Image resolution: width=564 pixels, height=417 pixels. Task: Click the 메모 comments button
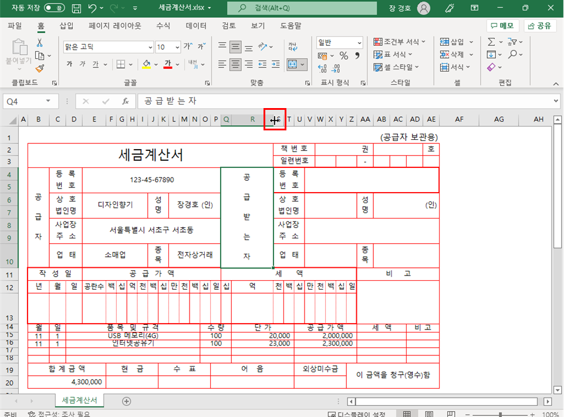point(503,26)
